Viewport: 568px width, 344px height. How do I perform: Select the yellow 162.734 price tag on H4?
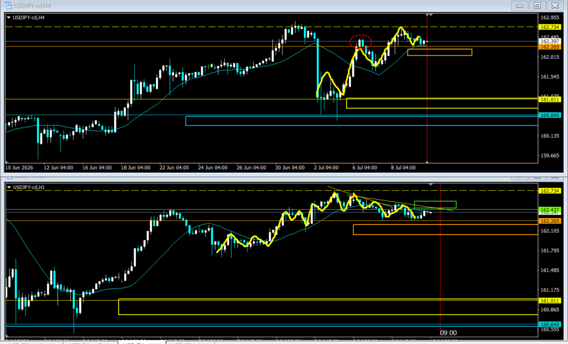click(x=550, y=27)
